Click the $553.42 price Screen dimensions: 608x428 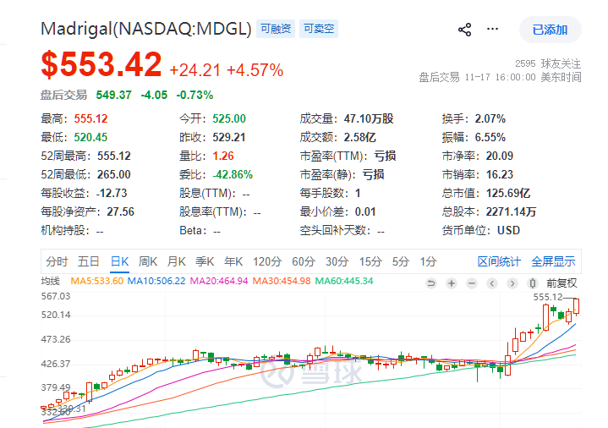(101, 64)
